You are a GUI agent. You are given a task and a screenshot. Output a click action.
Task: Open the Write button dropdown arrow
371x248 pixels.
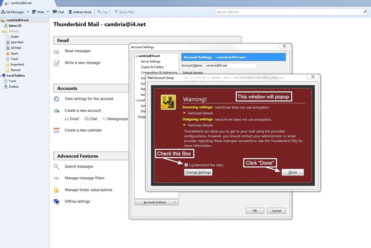pyautogui.click(x=48, y=12)
